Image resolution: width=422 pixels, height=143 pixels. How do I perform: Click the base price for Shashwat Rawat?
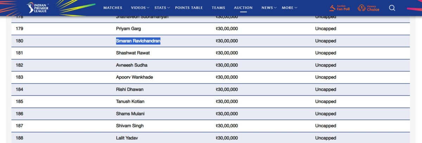coord(226,53)
